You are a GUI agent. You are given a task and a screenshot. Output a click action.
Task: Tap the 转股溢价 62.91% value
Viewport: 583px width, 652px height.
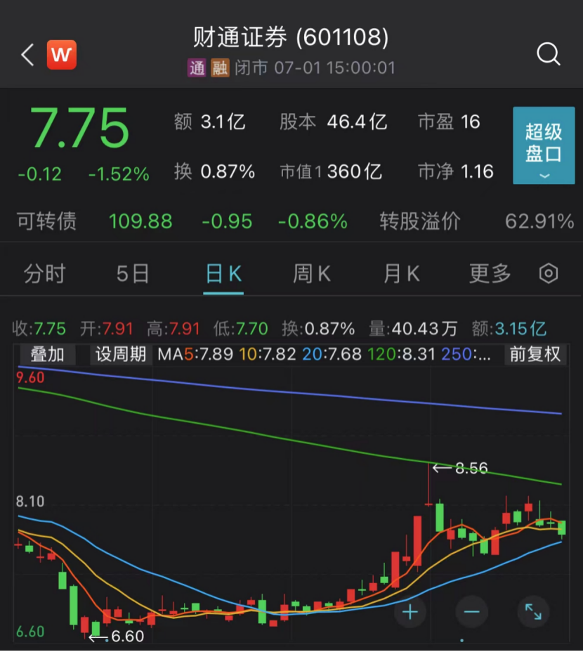tap(476, 221)
